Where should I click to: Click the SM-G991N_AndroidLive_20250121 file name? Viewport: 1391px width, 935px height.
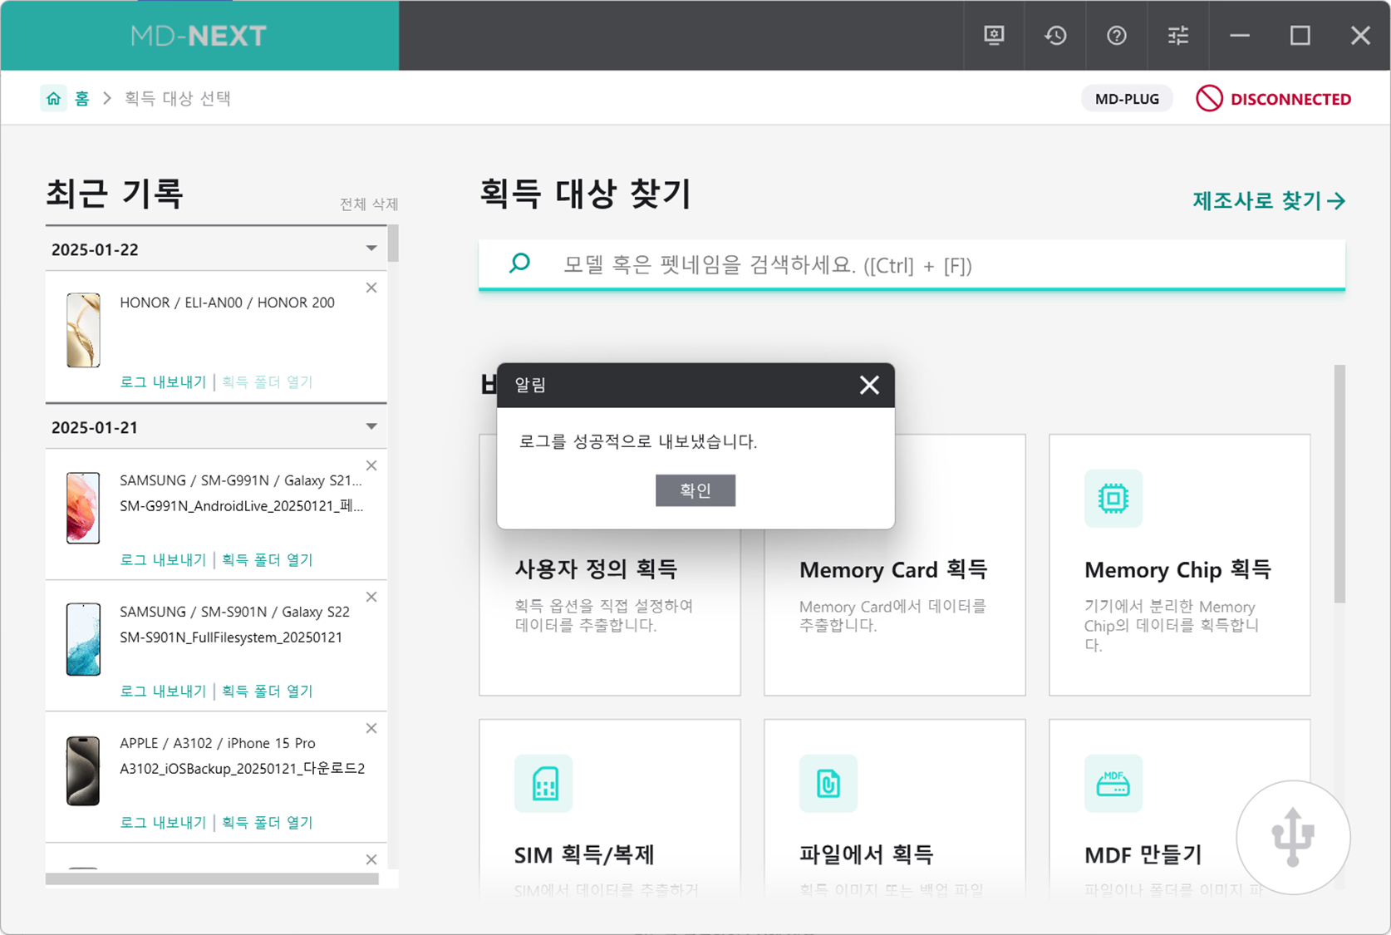pos(242,505)
